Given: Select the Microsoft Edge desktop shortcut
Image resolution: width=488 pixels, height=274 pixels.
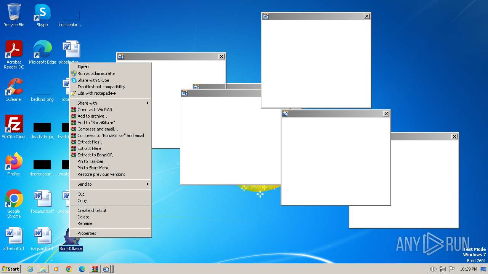Looking at the screenshot, I should (x=42, y=53).
